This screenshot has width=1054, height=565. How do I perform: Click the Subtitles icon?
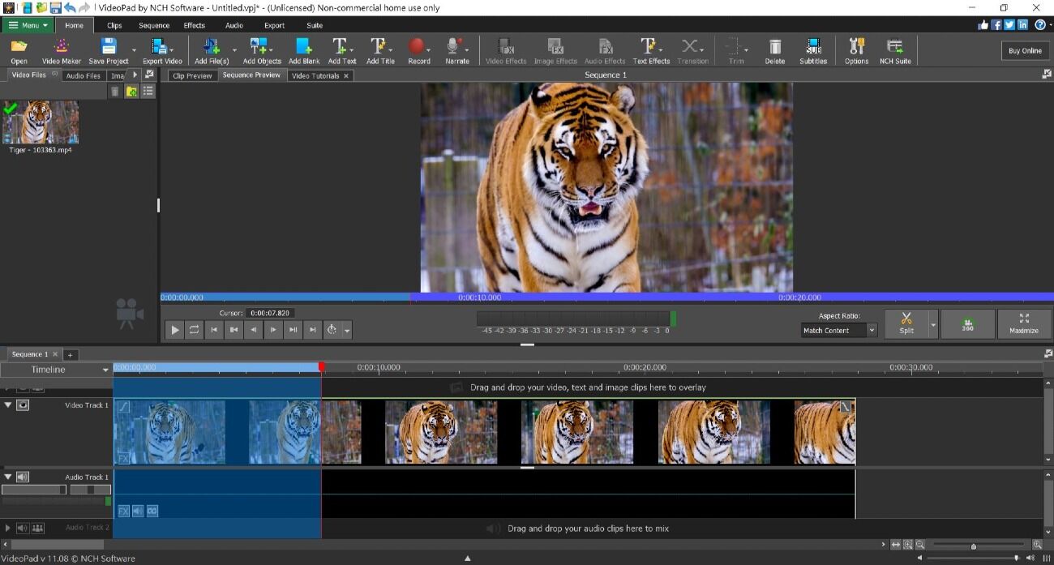[812, 50]
